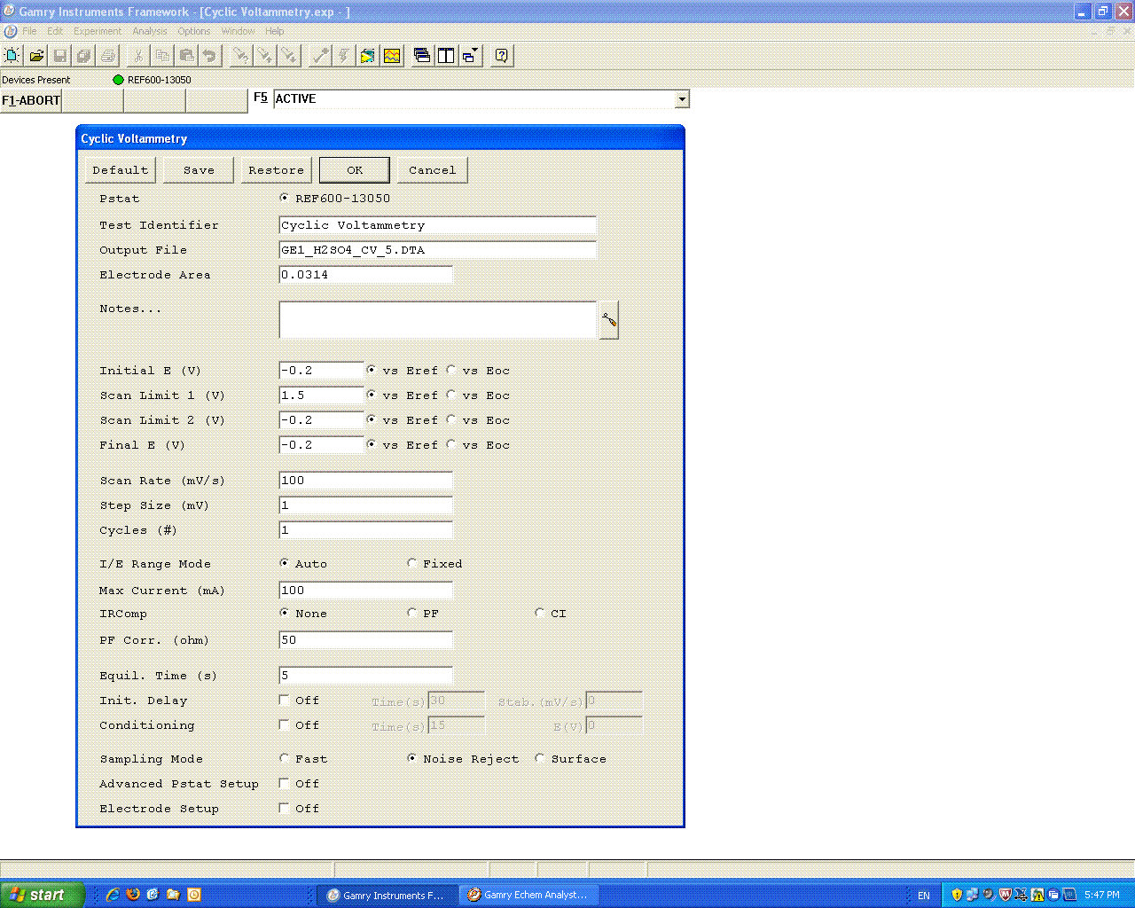The image size is (1135, 908).
Task: Click the cascade windows toolbar icon
Action: click(x=422, y=56)
